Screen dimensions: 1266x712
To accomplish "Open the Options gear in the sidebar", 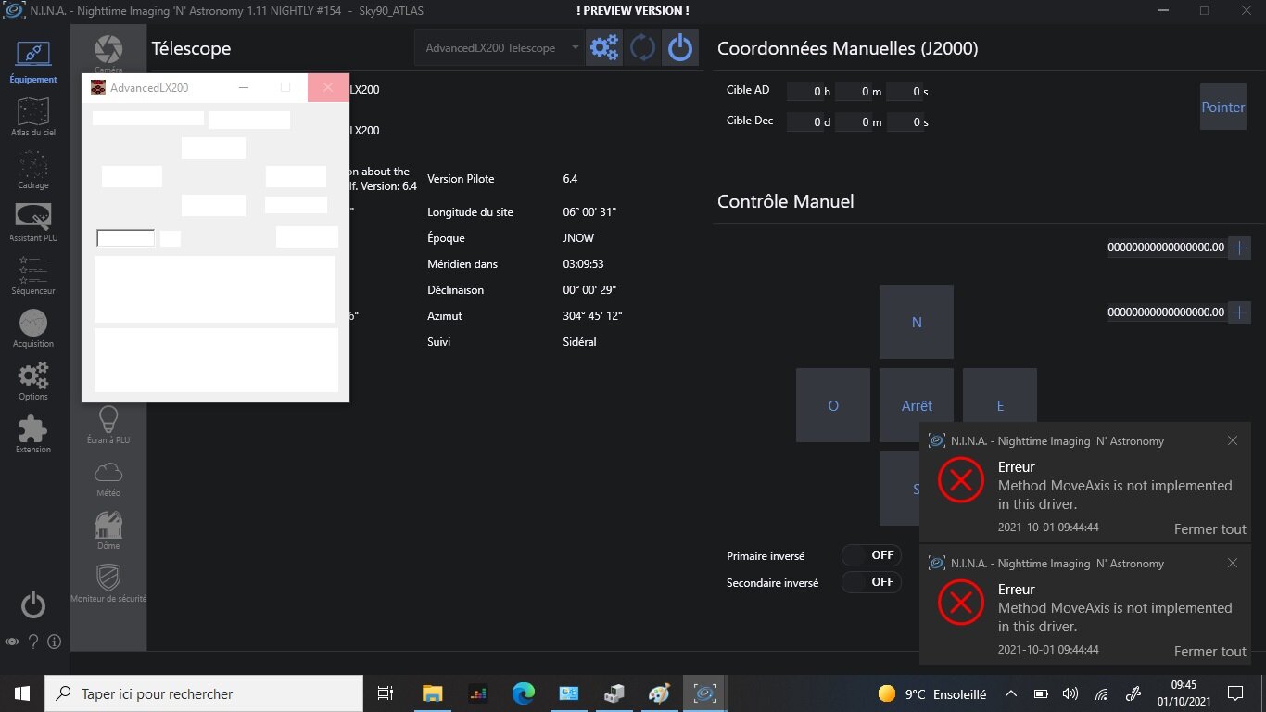I will (33, 381).
